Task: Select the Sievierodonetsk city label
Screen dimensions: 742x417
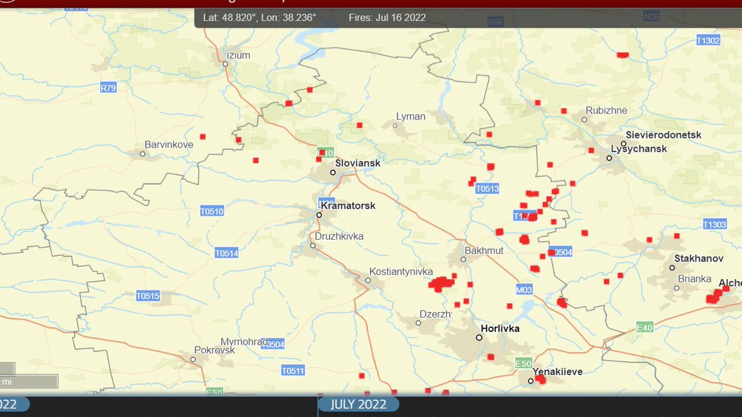Action: pyautogui.click(x=663, y=135)
